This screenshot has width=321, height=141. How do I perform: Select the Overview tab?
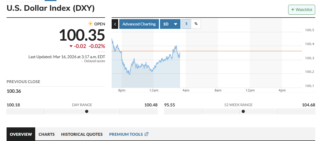tap(21, 134)
